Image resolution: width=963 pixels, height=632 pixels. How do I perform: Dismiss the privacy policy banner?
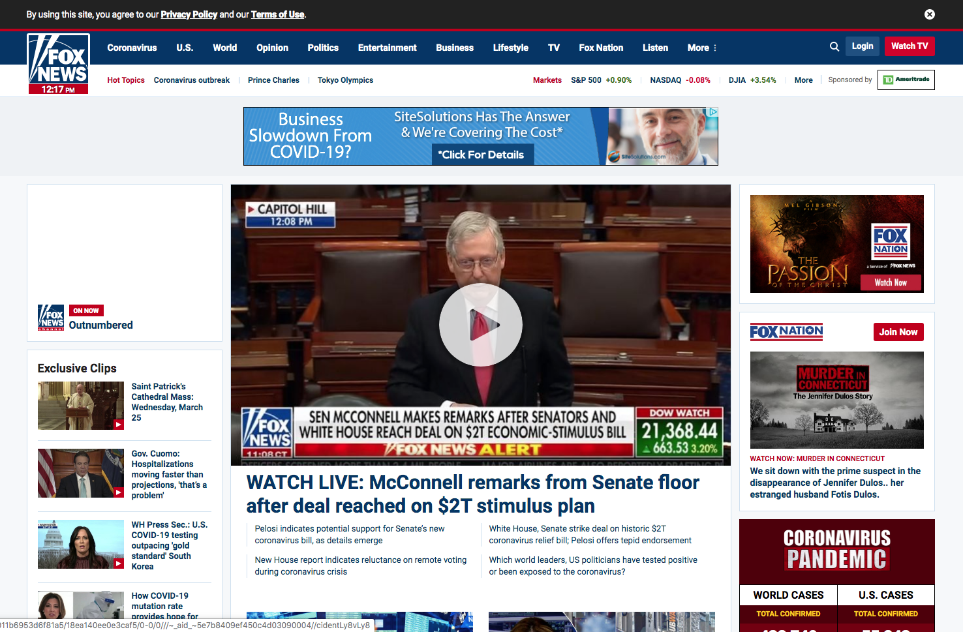[x=929, y=14]
